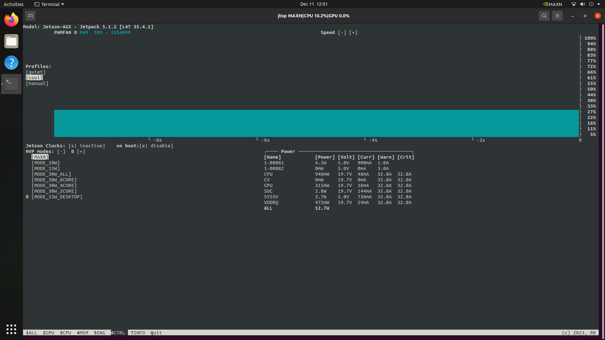
Task: Open the power icon in top bar
Action: pos(591,4)
